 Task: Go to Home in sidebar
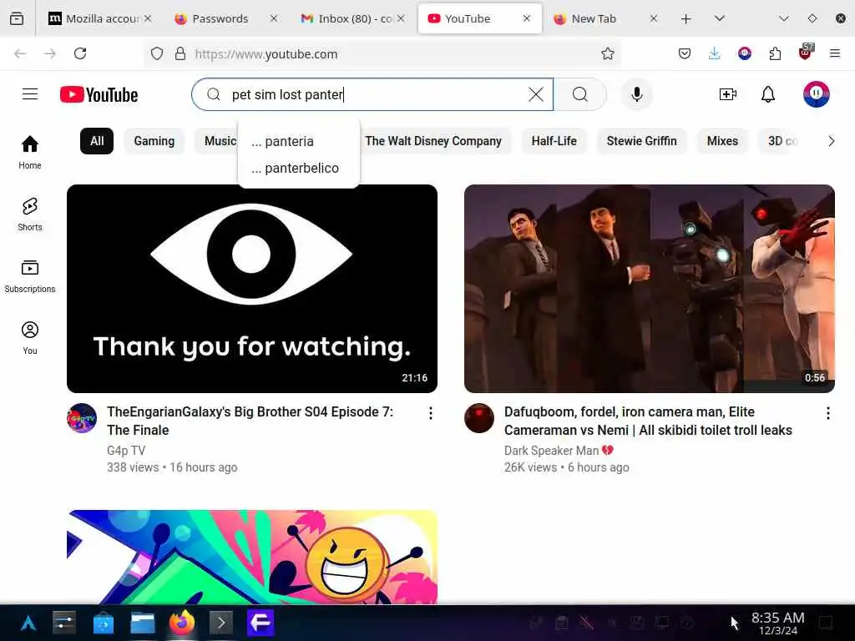[30, 153]
